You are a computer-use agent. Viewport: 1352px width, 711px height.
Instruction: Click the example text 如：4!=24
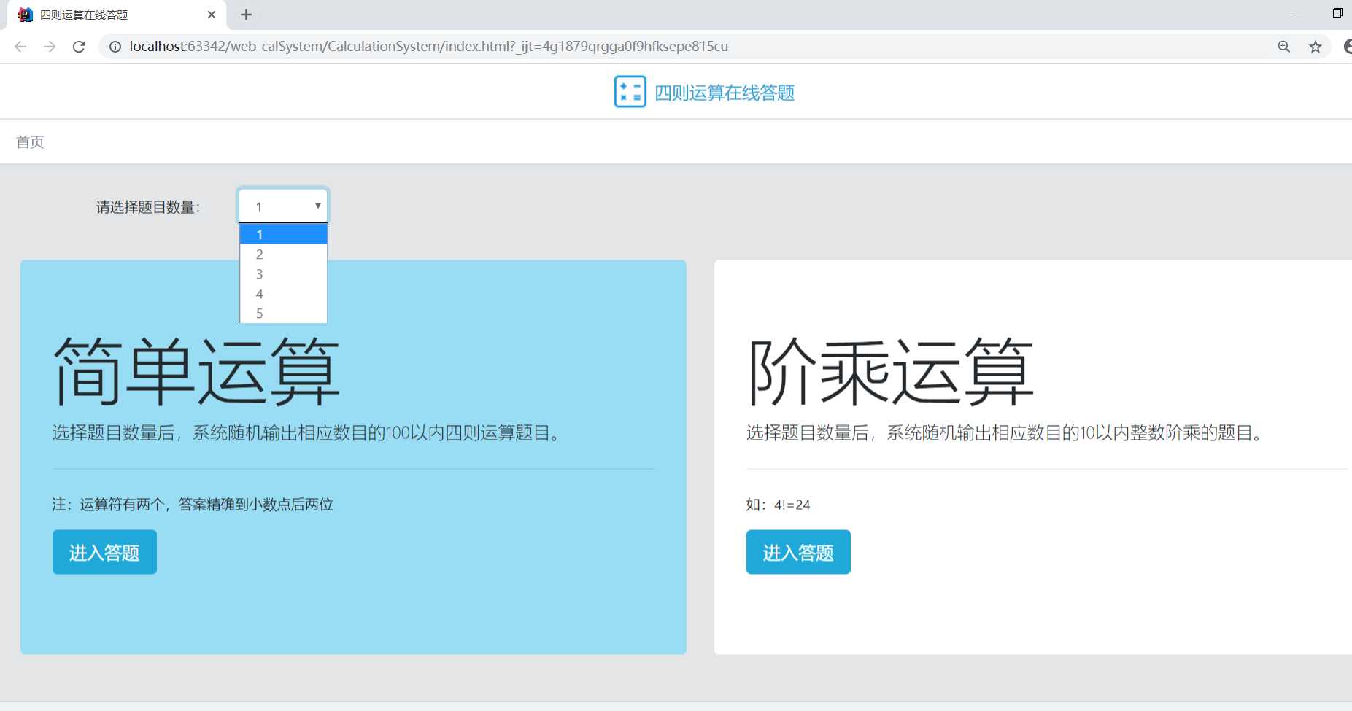tap(778, 505)
